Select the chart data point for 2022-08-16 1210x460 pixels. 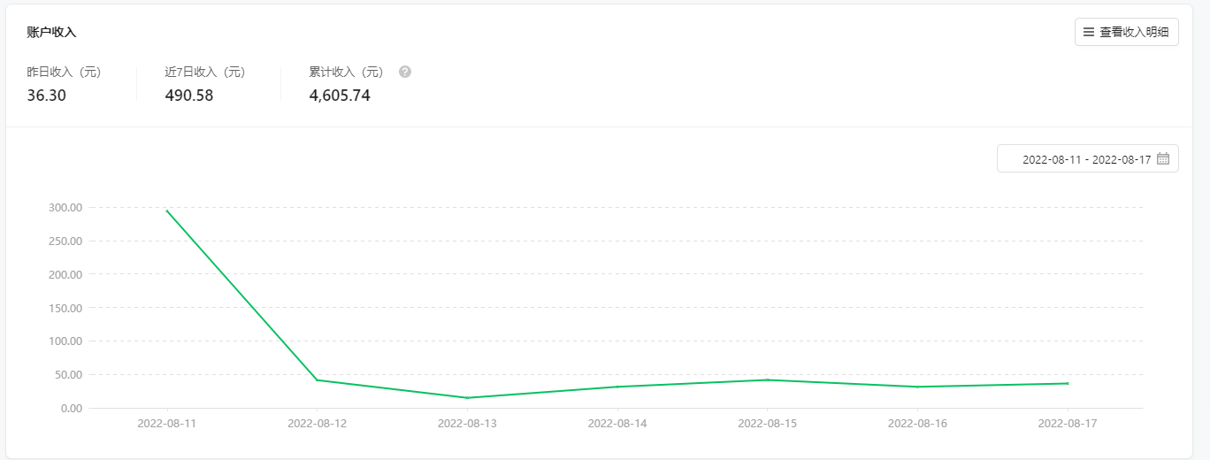[x=917, y=387]
